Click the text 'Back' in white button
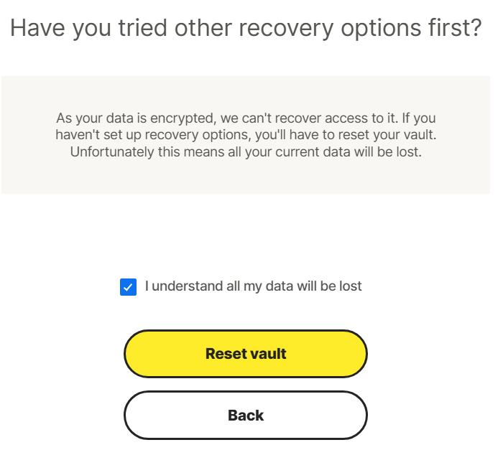The height and width of the screenshot is (450, 498). pyautogui.click(x=246, y=416)
